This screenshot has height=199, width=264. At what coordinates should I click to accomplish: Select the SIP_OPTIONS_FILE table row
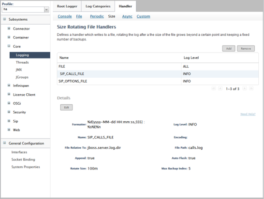pyautogui.click(x=158, y=81)
